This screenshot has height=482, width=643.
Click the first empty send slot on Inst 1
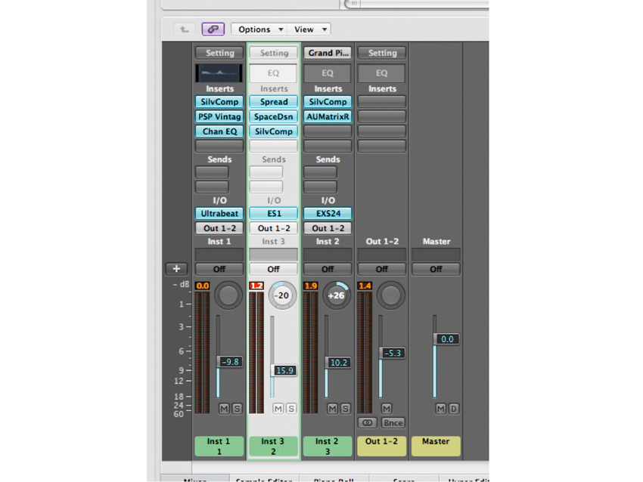point(212,172)
